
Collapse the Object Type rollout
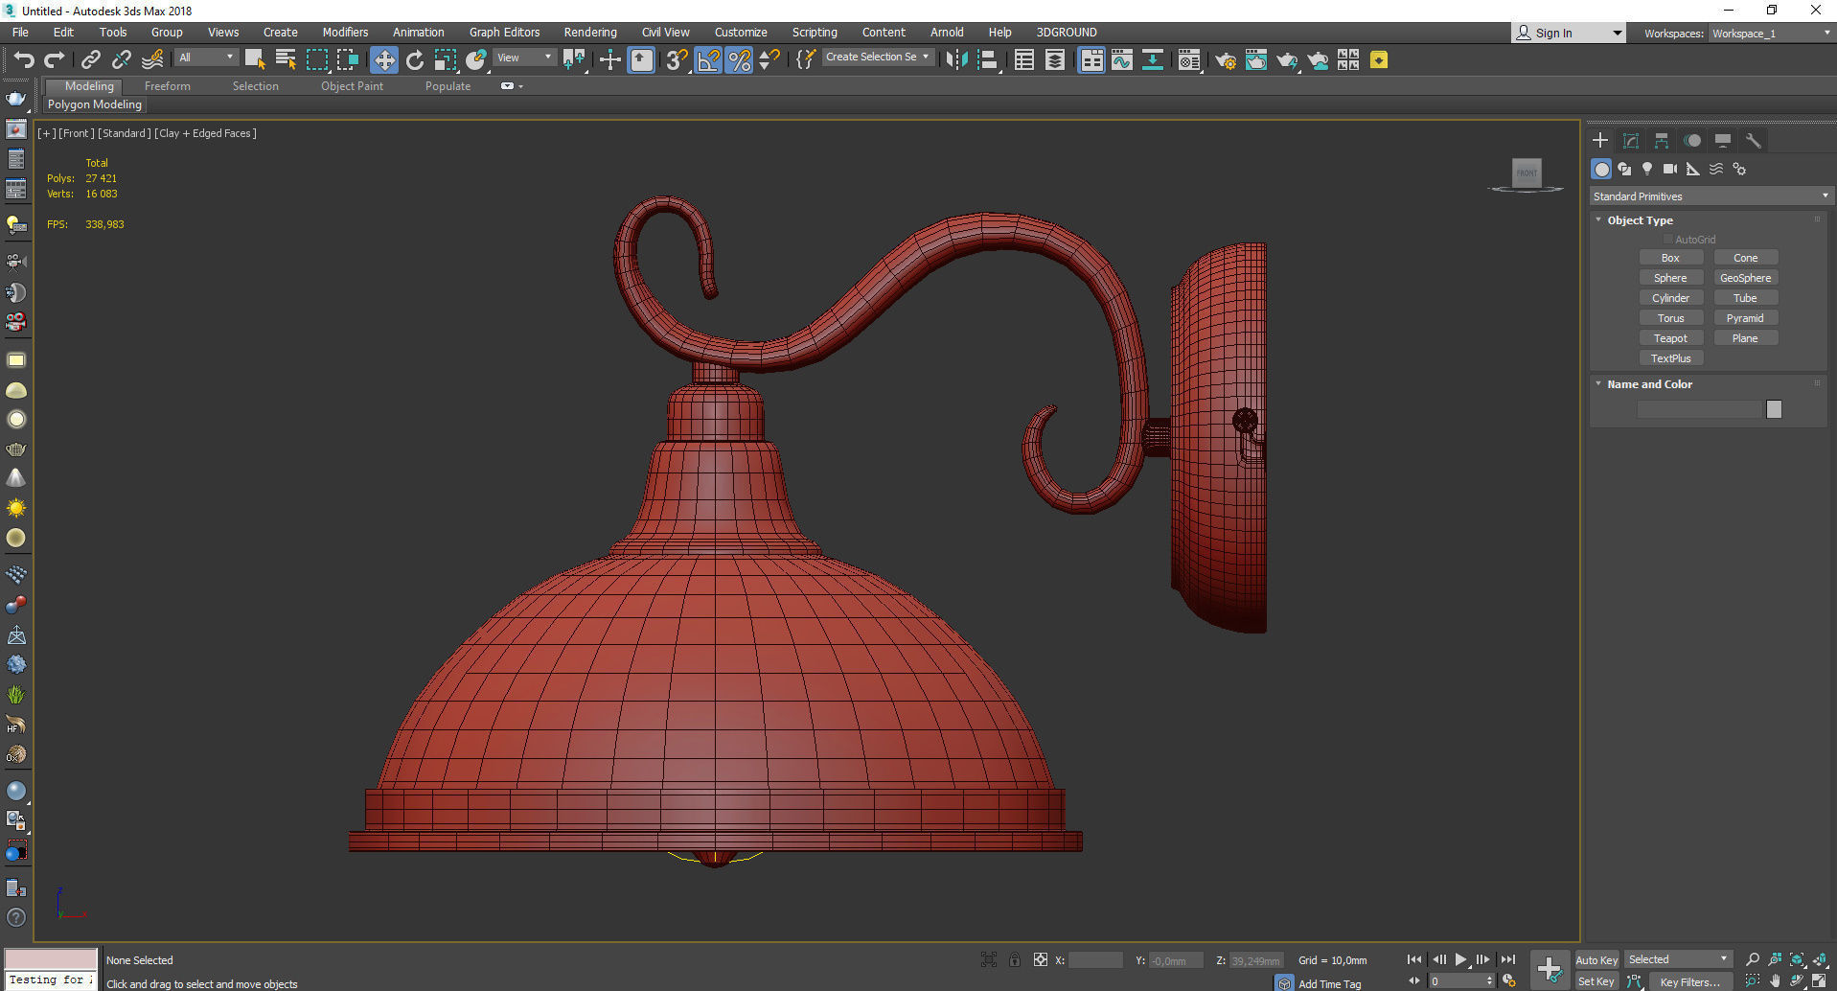pyautogui.click(x=1640, y=220)
